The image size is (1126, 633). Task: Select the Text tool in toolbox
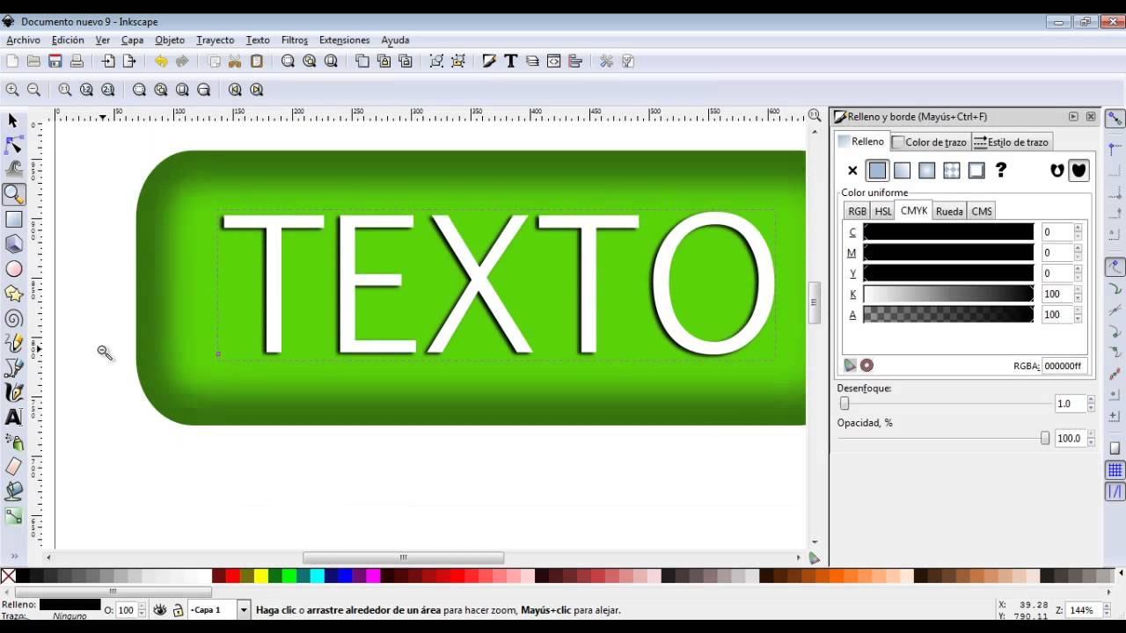coord(13,417)
